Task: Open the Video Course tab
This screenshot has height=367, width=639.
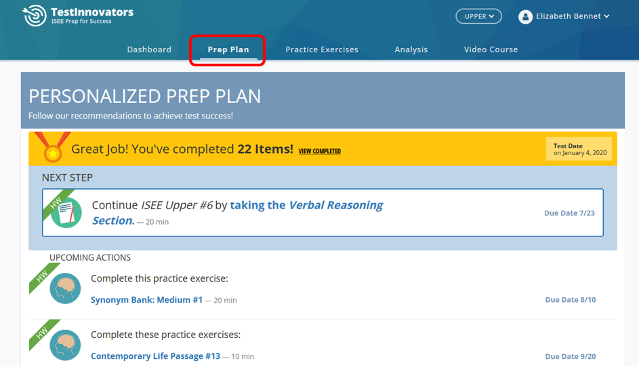Action: tap(491, 49)
